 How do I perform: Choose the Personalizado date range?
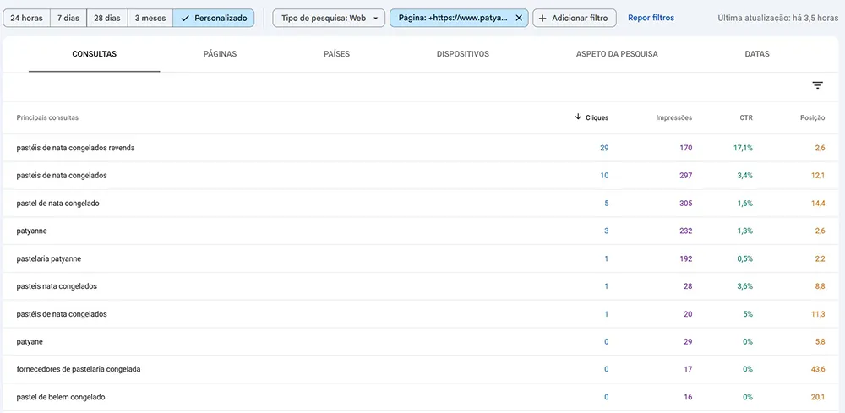click(x=214, y=18)
